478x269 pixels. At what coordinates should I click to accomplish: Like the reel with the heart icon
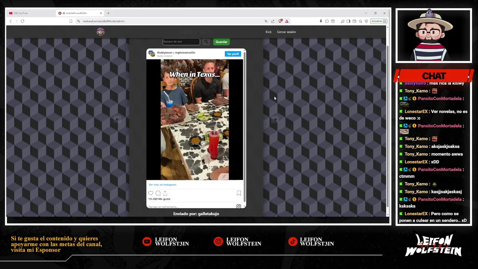pyautogui.click(x=151, y=193)
